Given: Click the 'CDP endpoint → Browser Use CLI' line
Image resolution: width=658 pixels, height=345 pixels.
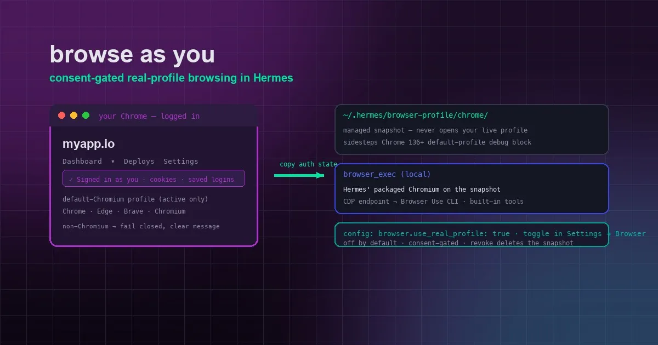Looking at the screenshot, I should point(433,202).
